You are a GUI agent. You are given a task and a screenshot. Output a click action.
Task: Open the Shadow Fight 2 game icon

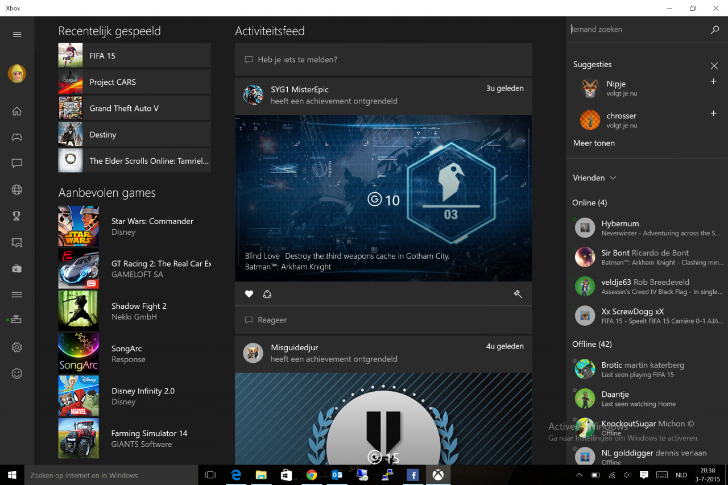(x=78, y=311)
